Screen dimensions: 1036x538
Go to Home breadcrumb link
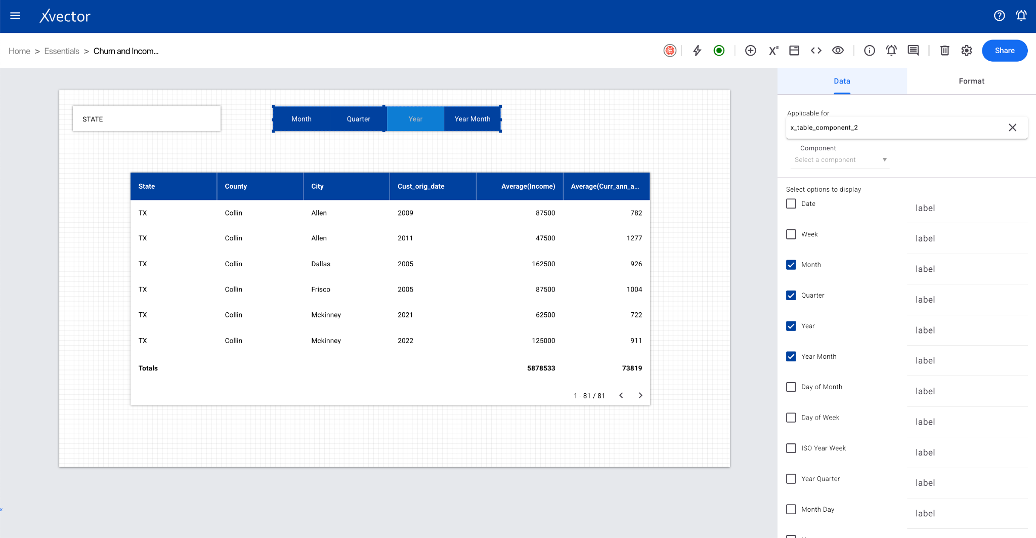click(x=19, y=51)
